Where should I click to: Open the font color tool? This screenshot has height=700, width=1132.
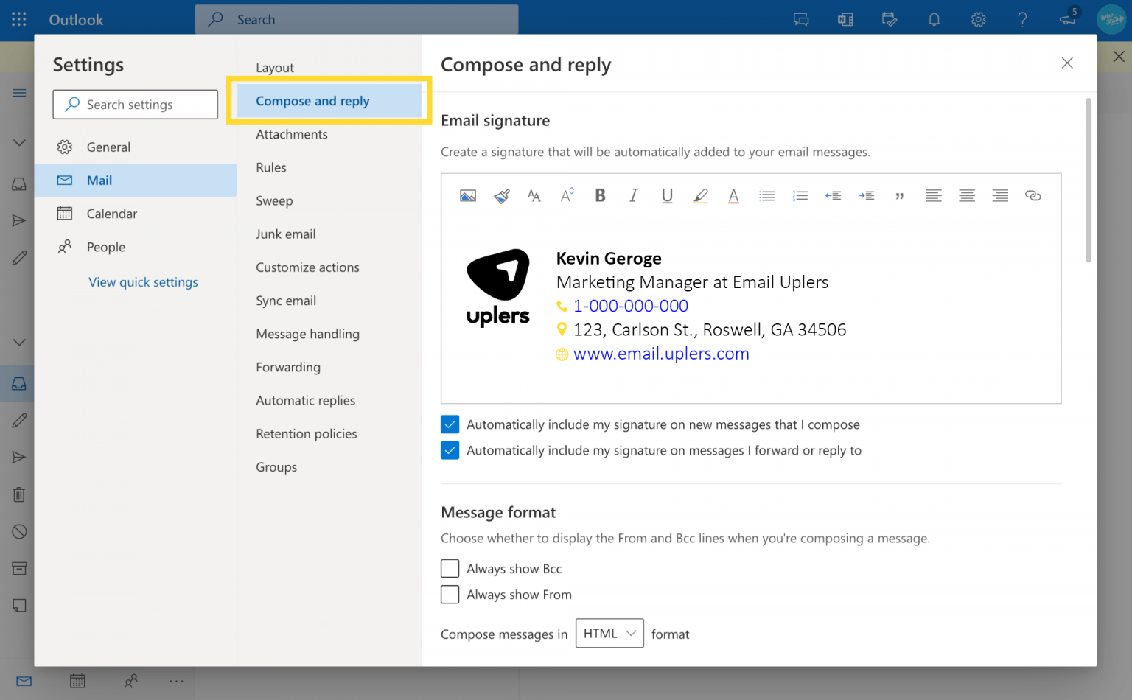[733, 195]
